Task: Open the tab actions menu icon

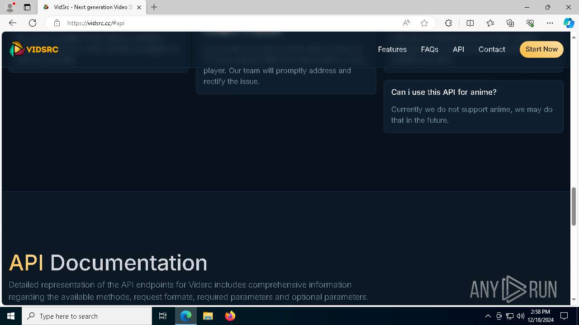Action: (27, 7)
